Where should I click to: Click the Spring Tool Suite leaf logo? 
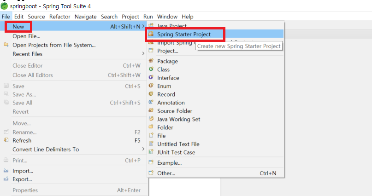coord(4,6)
